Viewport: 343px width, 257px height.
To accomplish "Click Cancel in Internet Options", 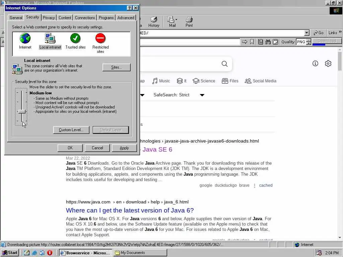I will tap(97, 148).
